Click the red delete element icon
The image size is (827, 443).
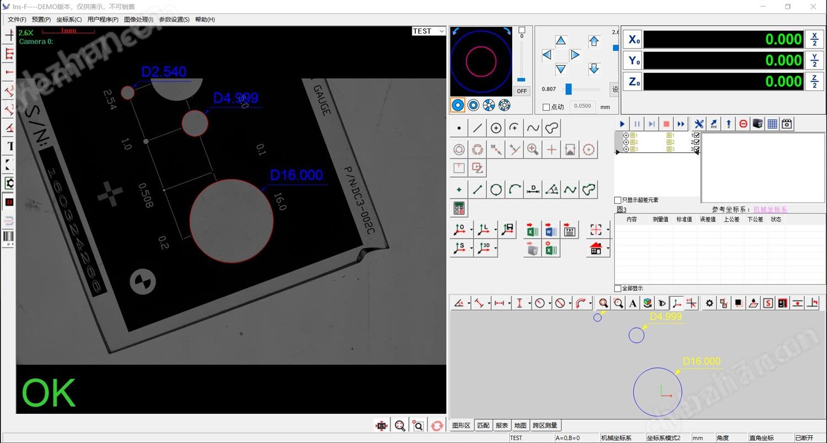coord(743,124)
